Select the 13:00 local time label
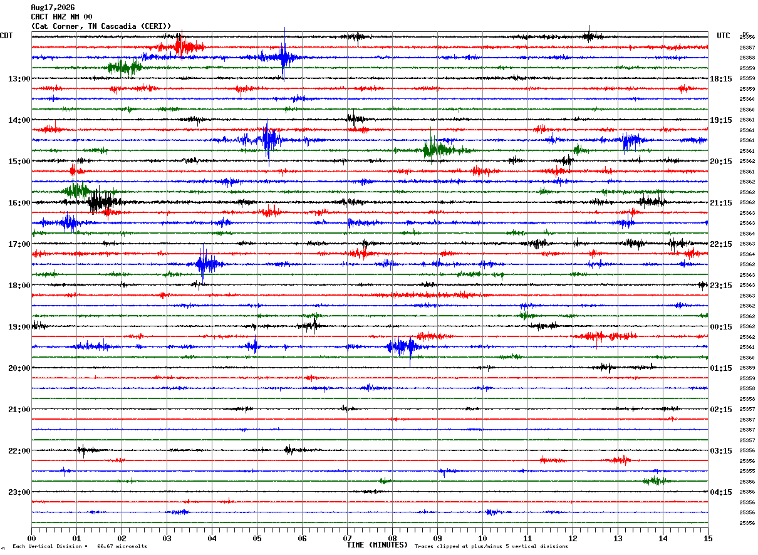This screenshot has width=758, height=555. point(19,79)
